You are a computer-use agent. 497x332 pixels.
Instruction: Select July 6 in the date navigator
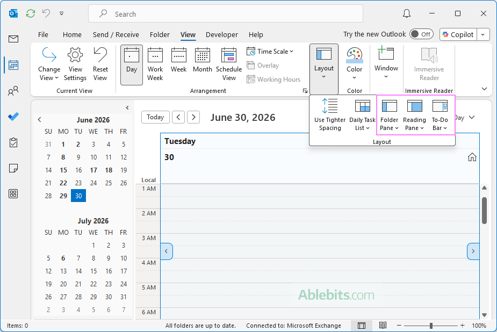(63, 258)
